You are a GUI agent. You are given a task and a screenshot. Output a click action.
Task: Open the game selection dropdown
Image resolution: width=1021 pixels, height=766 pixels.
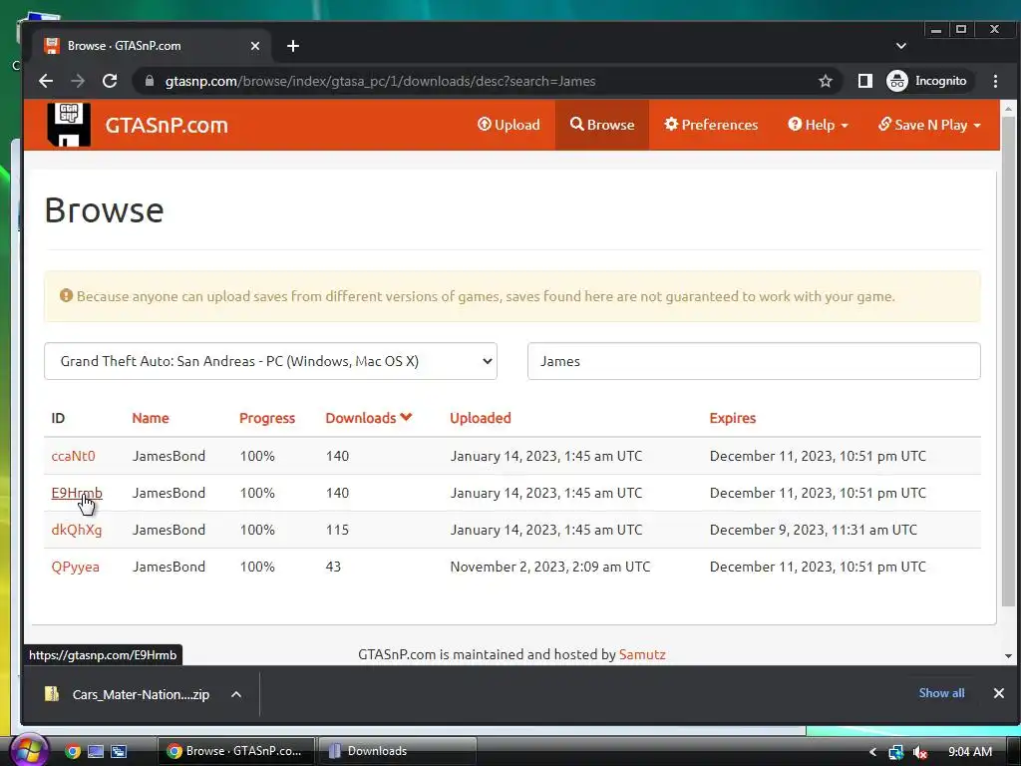tap(270, 361)
